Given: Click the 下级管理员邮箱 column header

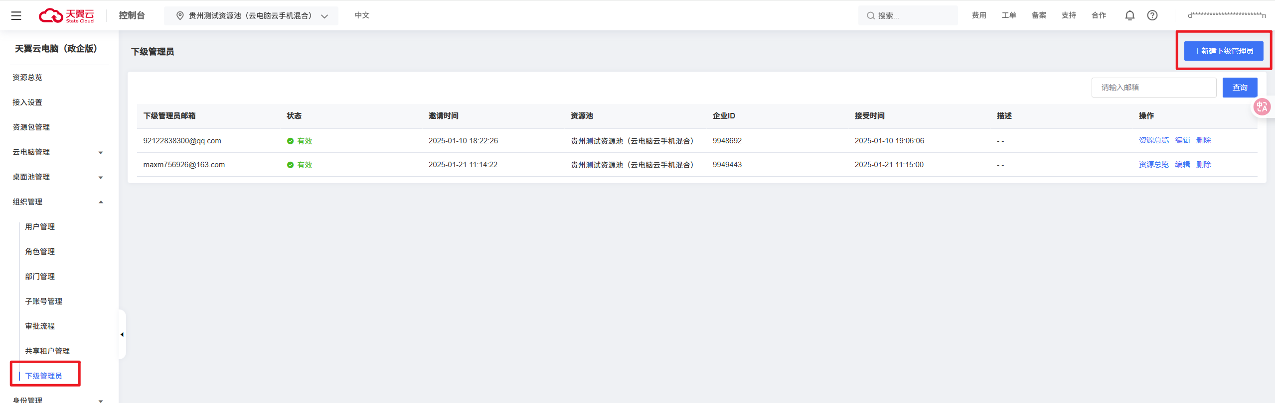Looking at the screenshot, I should coord(169,116).
